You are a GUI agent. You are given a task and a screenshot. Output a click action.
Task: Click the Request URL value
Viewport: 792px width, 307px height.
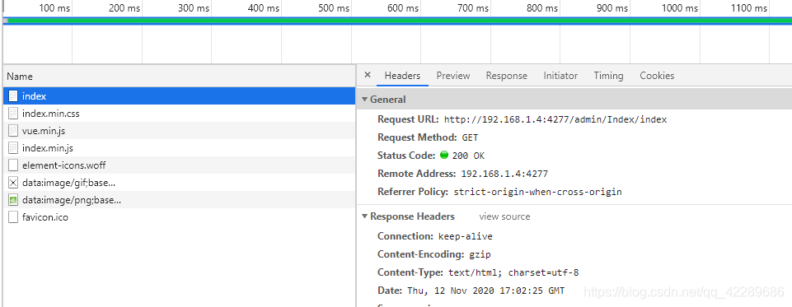pyautogui.click(x=555, y=119)
